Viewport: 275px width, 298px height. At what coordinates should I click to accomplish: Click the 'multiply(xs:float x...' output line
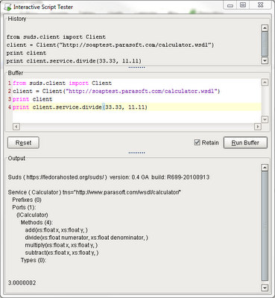click(x=61, y=245)
